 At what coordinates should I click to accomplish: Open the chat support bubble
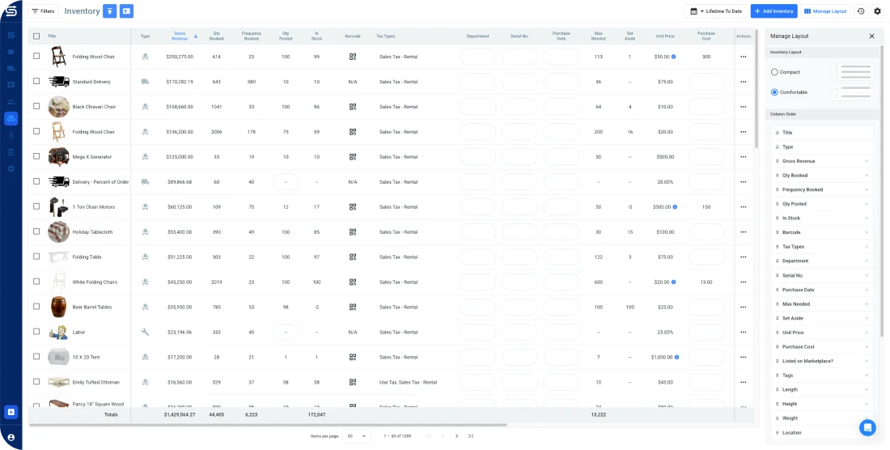867,427
